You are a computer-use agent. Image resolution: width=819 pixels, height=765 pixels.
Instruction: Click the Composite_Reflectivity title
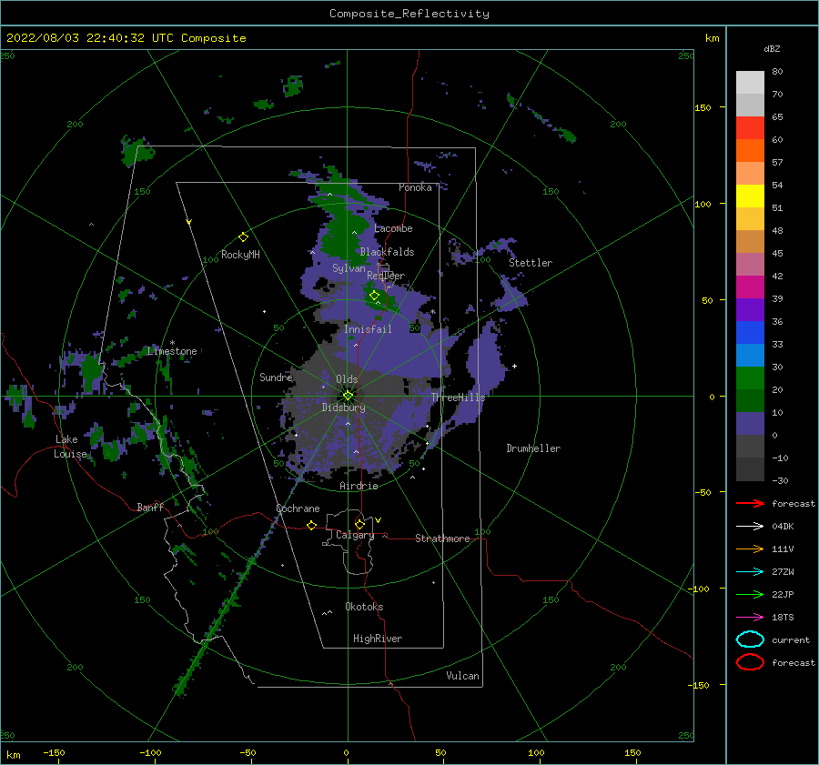coord(409,14)
